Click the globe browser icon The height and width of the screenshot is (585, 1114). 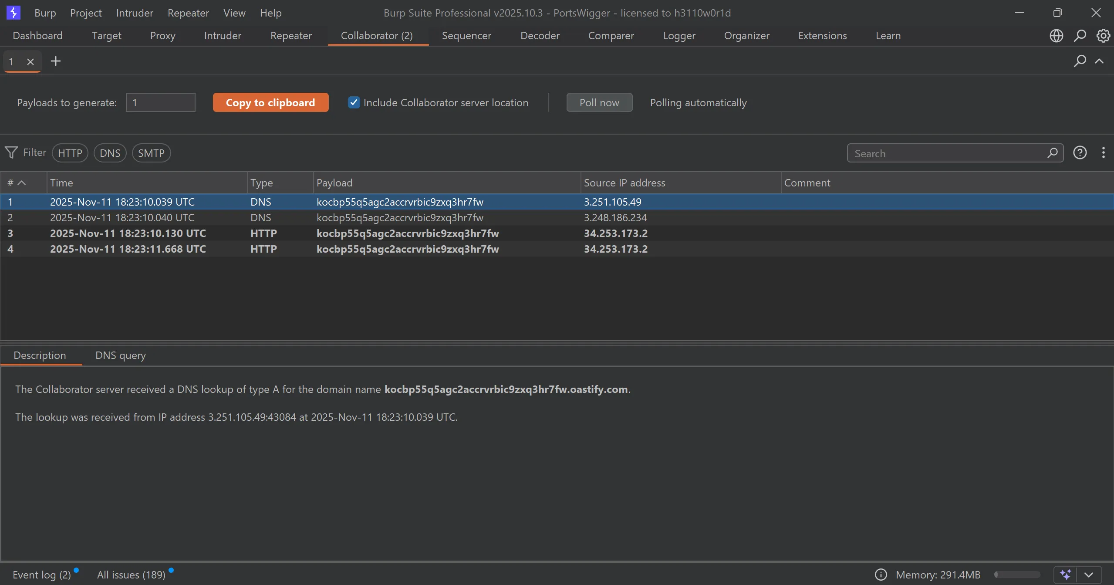pyautogui.click(x=1056, y=36)
